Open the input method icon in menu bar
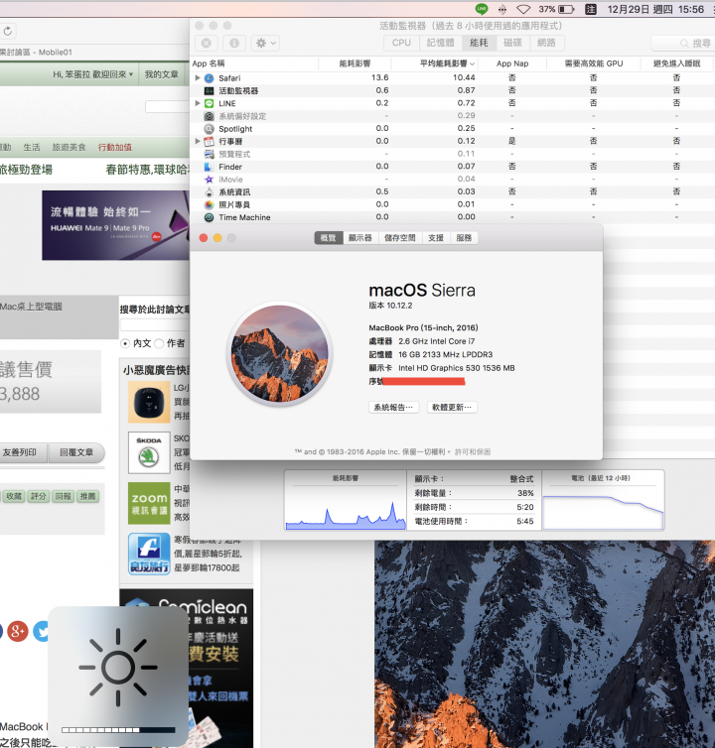This screenshot has height=748, width=715. (591, 9)
